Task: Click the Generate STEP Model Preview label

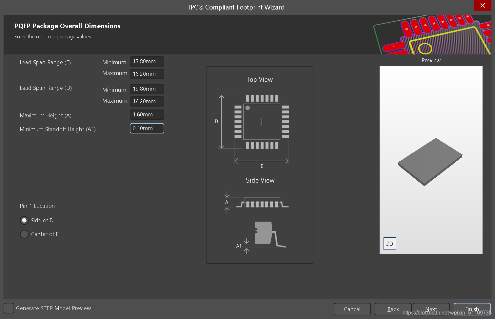Action: (x=53, y=308)
